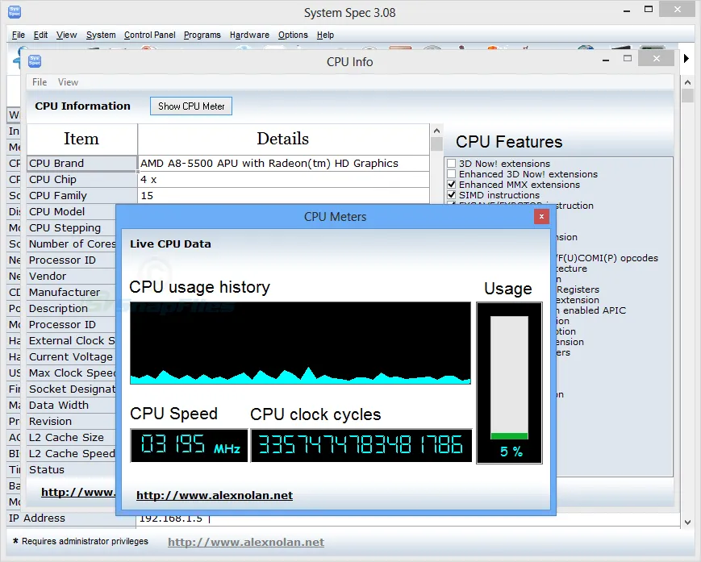The width and height of the screenshot is (701, 562).
Task: Click System Spec main scrollbar up arrow
Action: [687, 82]
